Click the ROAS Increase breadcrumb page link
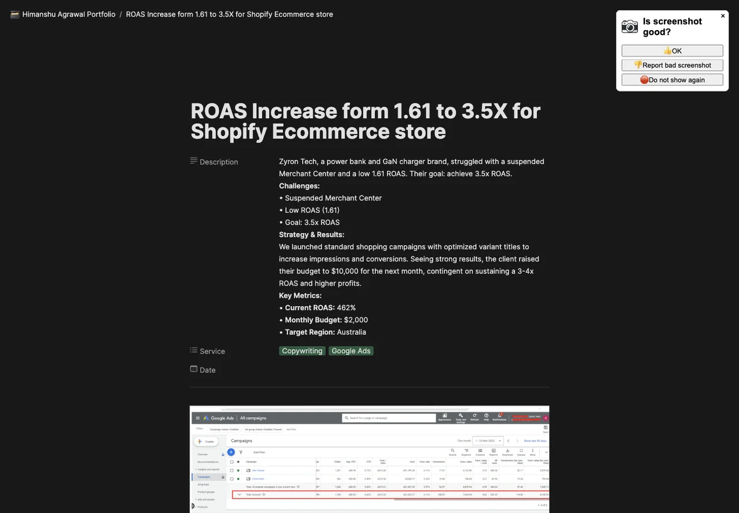739x513 pixels. coord(229,14)
